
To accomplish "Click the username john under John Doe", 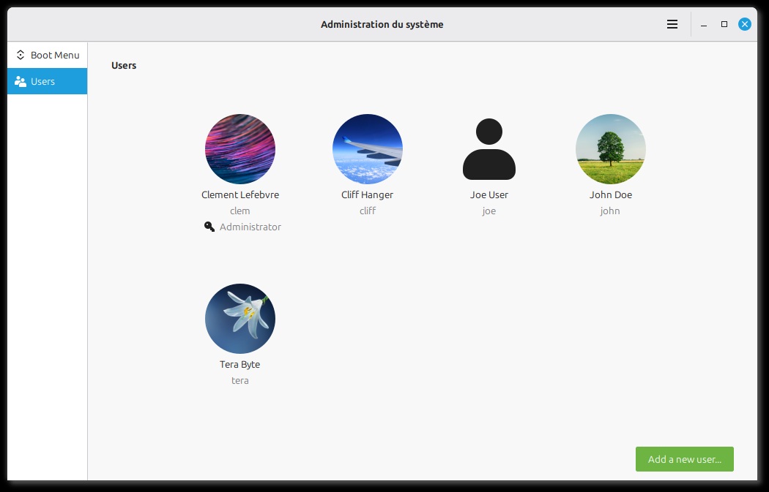I will click(x=610, y=211).
